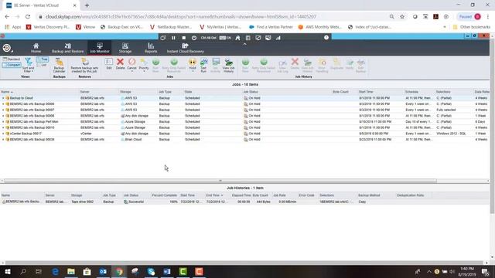Click the Skytap toolbar help icon
This screenshot has width=495, height=278.
pyautogui.click(x=326, y=38)
